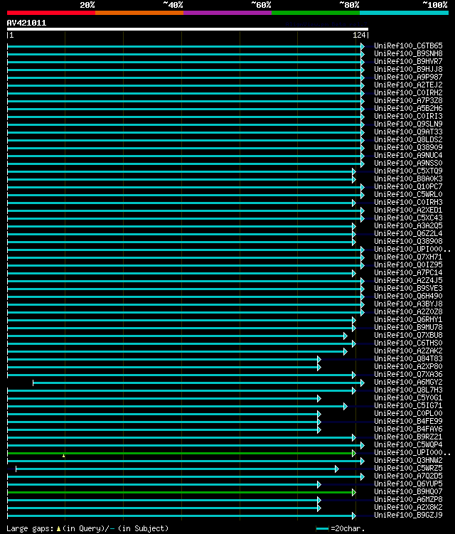Viewport: 455px width, 534px height.
Task: Select hit label UniRef100_B4FE99
Action: pos(408,422)
